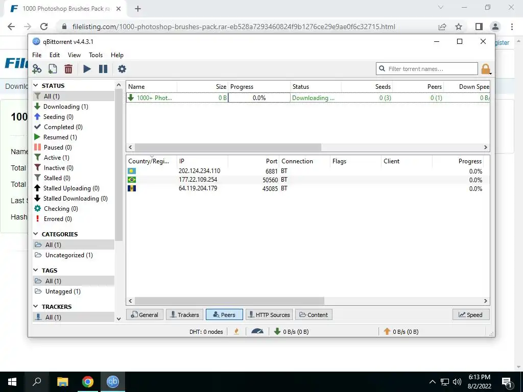
Task: Switch to the Trackers tab
Action: tap(184, 314)
